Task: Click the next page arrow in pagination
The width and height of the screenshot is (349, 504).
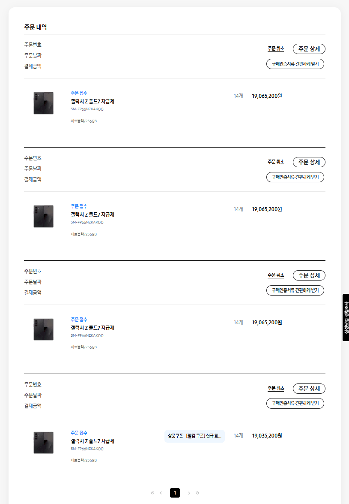Action: 189,493
